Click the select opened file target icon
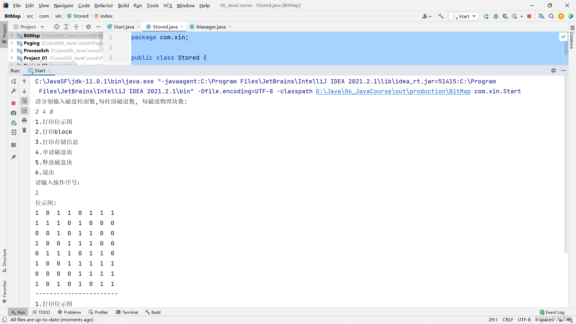 pyautogui.click(x=57, y=27)
